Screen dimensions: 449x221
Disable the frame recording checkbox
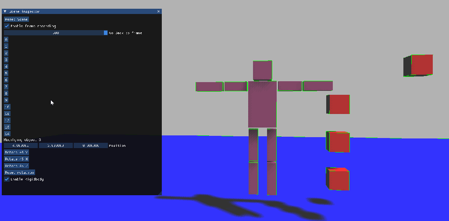pyautogui.click(x=7, y=26)
